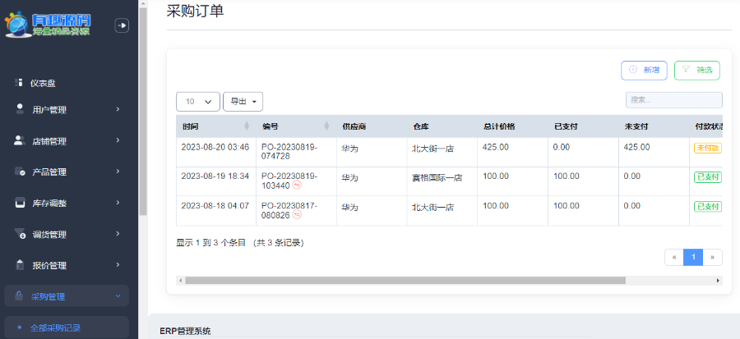Click the dashboard (仪表盘) icon

(18, 83)
